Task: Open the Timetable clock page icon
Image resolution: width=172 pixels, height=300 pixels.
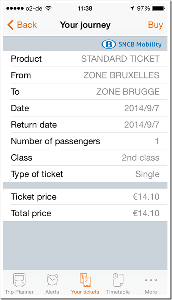Action: click(118, 280)
